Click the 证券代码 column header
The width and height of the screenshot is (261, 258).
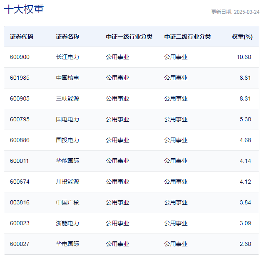pyautogui.click(x=22, y=37)
